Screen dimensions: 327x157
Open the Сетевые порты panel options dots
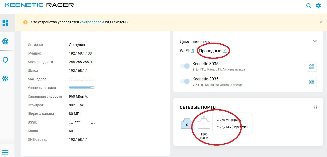(x=316, y=108)
